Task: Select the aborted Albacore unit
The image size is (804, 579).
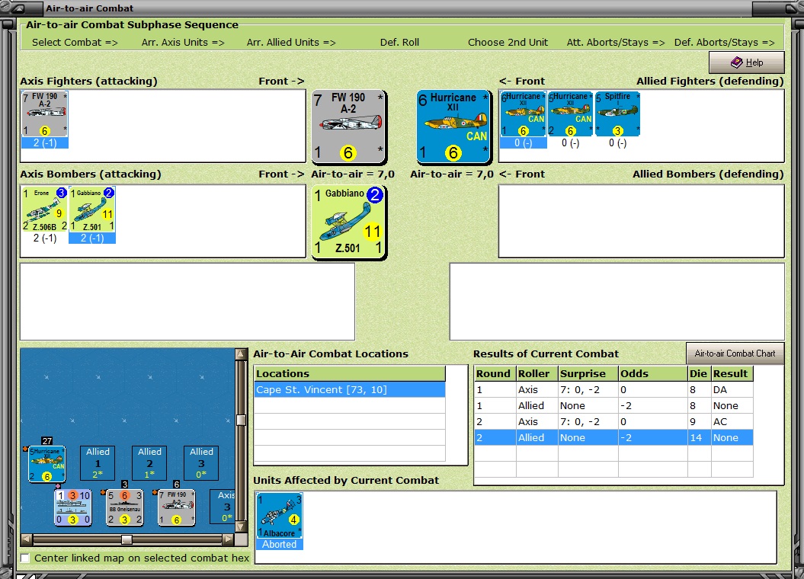Action: pyautogui.click(x=280, y=516)
